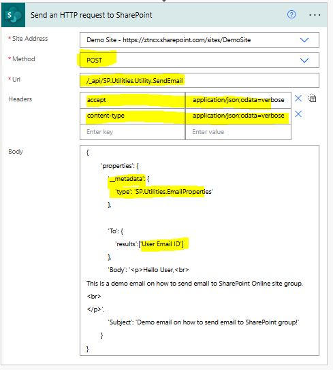Screen dimensions: 333x370
Task: Expand the Site Address dropdown
Action: coord(304,40)
